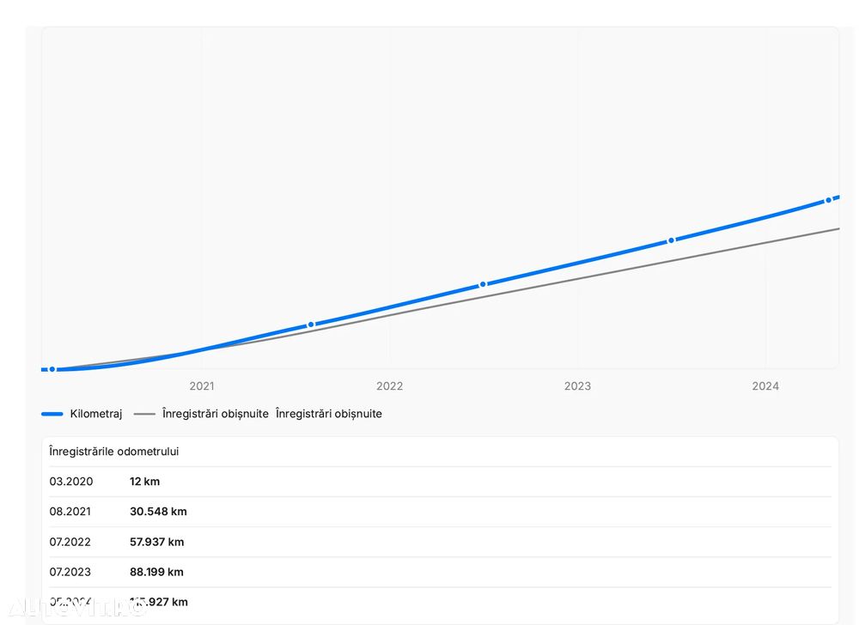859x625 pixels.
Task: Select the 2024 year label on axis
Action: pos(765,386)
